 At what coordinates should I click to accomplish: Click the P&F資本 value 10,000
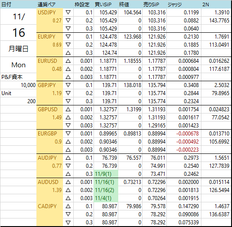28,85
